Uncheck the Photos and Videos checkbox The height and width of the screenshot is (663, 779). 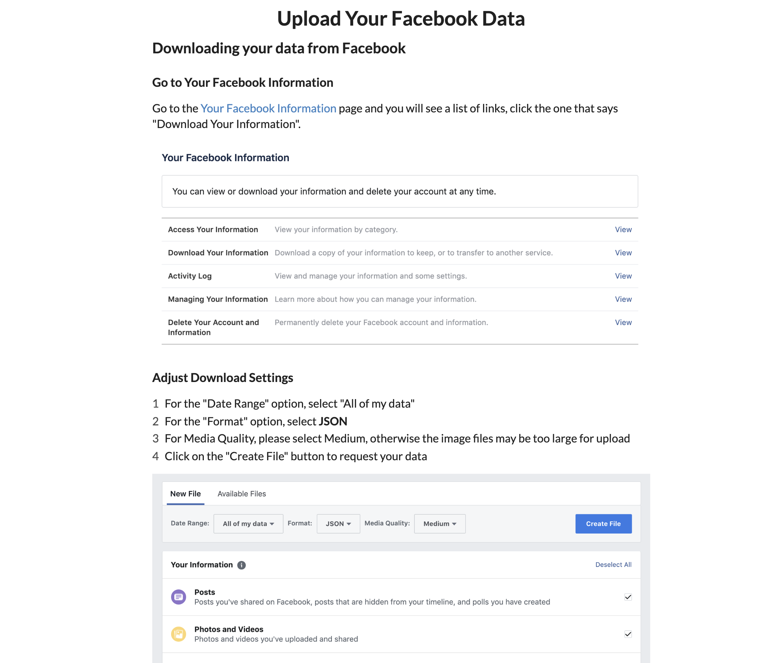point(627,634)
